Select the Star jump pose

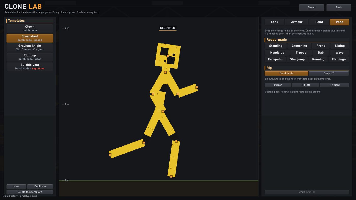tap(297, 59)
